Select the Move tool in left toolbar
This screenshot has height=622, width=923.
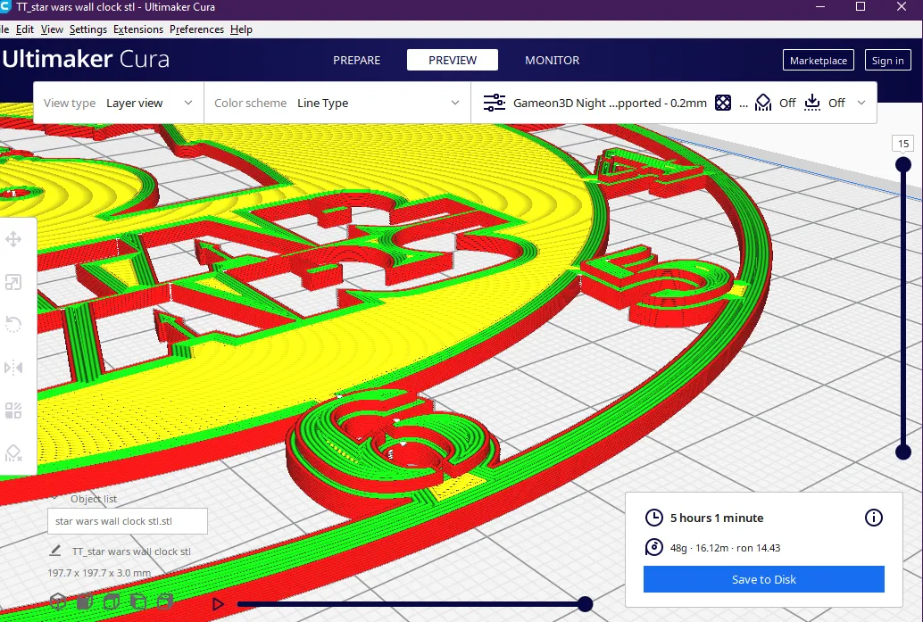[x=13, y=239]
